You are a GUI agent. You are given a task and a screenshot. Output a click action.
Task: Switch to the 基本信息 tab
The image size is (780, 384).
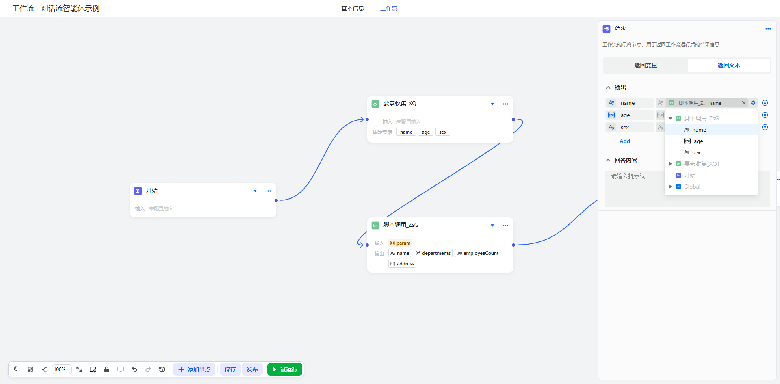(x=352, y=8)
